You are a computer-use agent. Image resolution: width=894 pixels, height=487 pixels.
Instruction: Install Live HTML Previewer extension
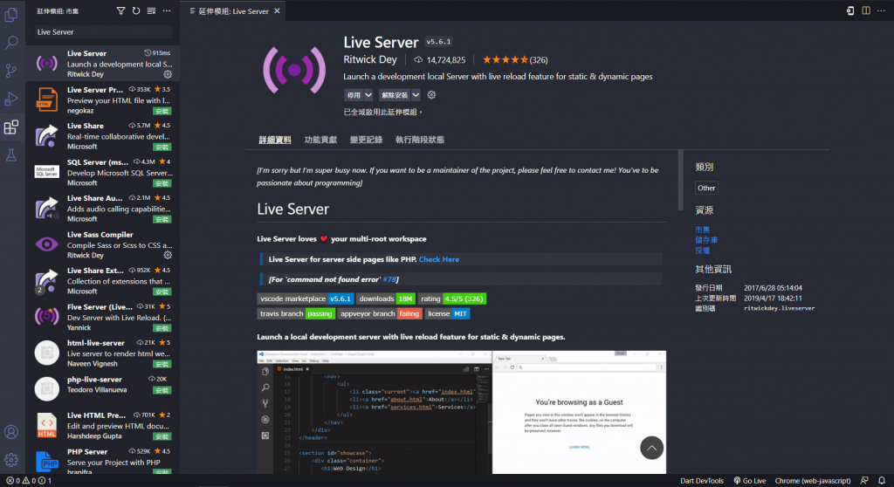(x=162, y=437)
